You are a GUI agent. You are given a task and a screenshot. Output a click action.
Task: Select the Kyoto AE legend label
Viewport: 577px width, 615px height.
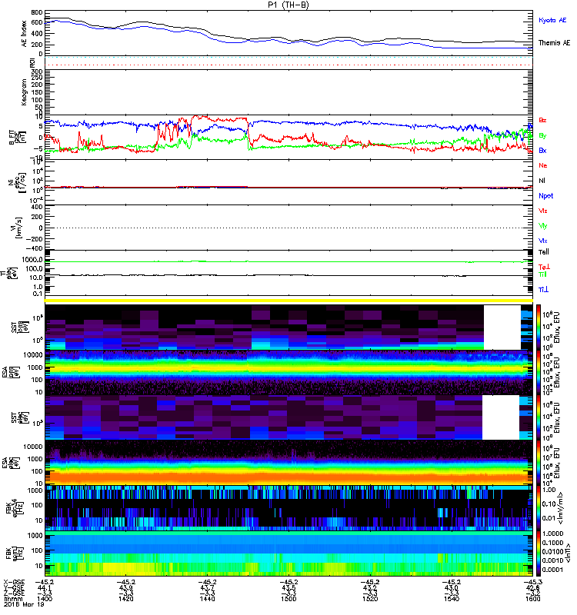tap(552, 20)
